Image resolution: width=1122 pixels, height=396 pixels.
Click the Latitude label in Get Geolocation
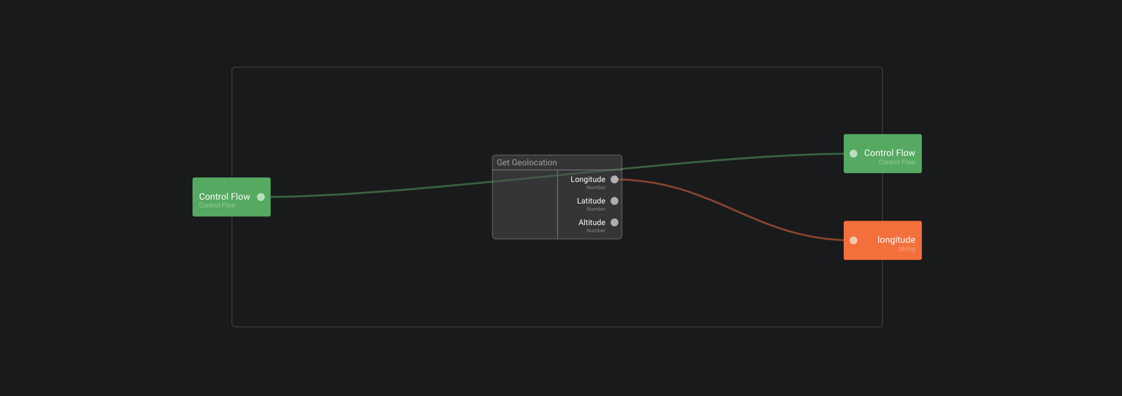[591, 201]
